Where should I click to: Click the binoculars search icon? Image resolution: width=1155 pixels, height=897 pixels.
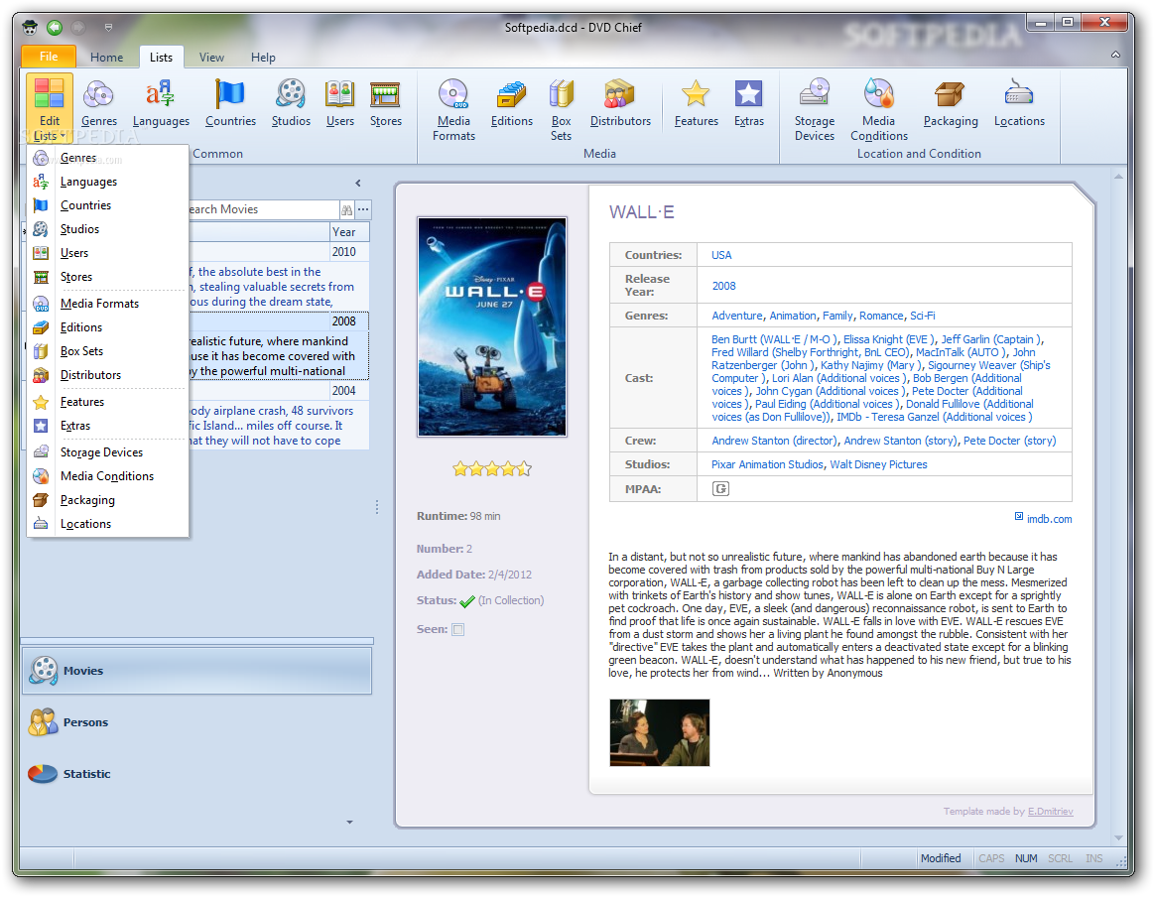click(x=346, y=210)
